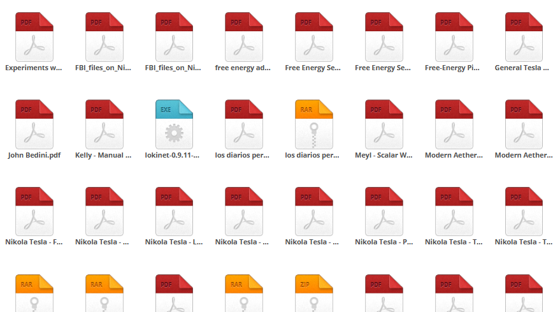Screen dimensions: 560x312
Task: Click the 'Experiments w...' filename text
Action: 34,68
